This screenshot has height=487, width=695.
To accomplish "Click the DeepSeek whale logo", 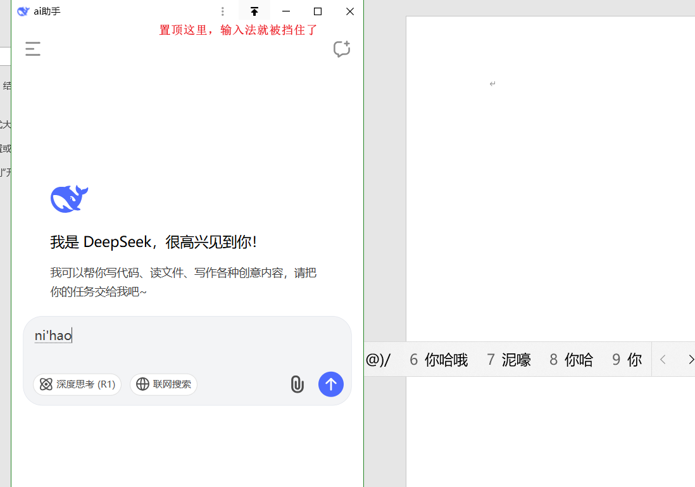I will point(69,199).
